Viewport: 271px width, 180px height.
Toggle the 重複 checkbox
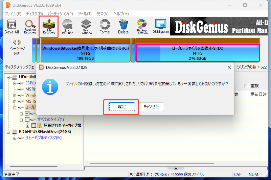coord(247,86)
